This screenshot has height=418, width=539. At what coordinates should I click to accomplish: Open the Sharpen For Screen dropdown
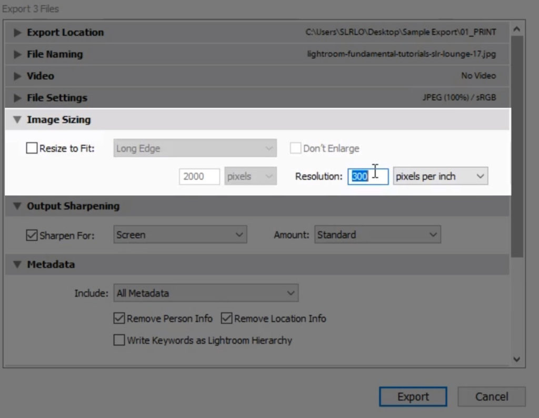(x=180, y=235)
